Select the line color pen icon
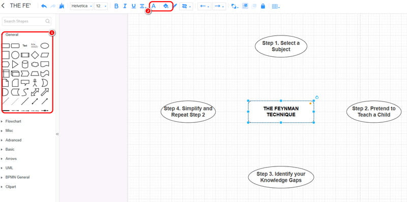The height and width of the screenshot is (202, 407). tap(175, 6)
